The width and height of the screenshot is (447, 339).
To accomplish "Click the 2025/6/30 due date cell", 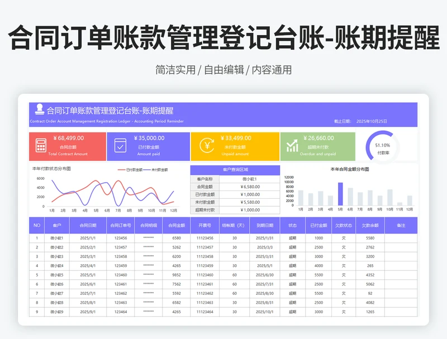I will click(264, 275).
